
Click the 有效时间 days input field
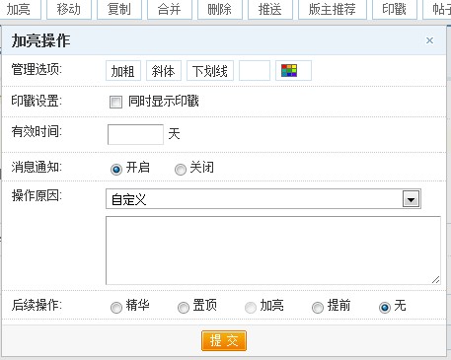coord(135,134)
